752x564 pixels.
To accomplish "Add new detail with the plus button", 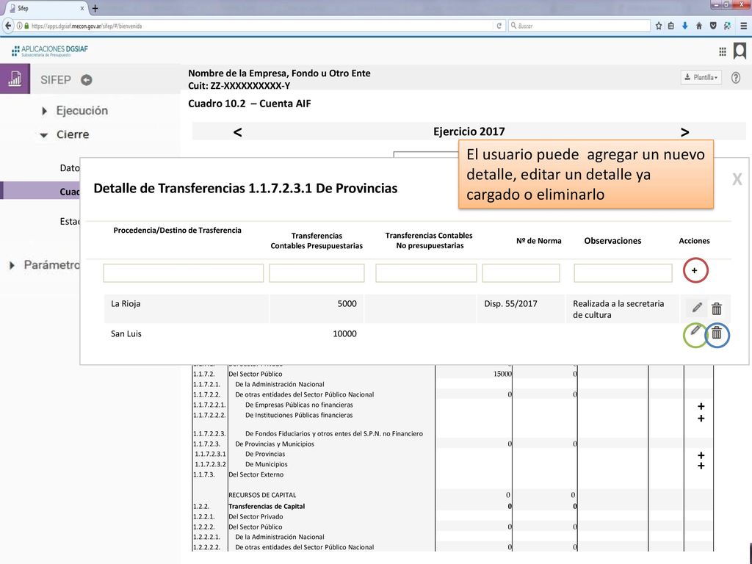I will (x=695, y=270).
